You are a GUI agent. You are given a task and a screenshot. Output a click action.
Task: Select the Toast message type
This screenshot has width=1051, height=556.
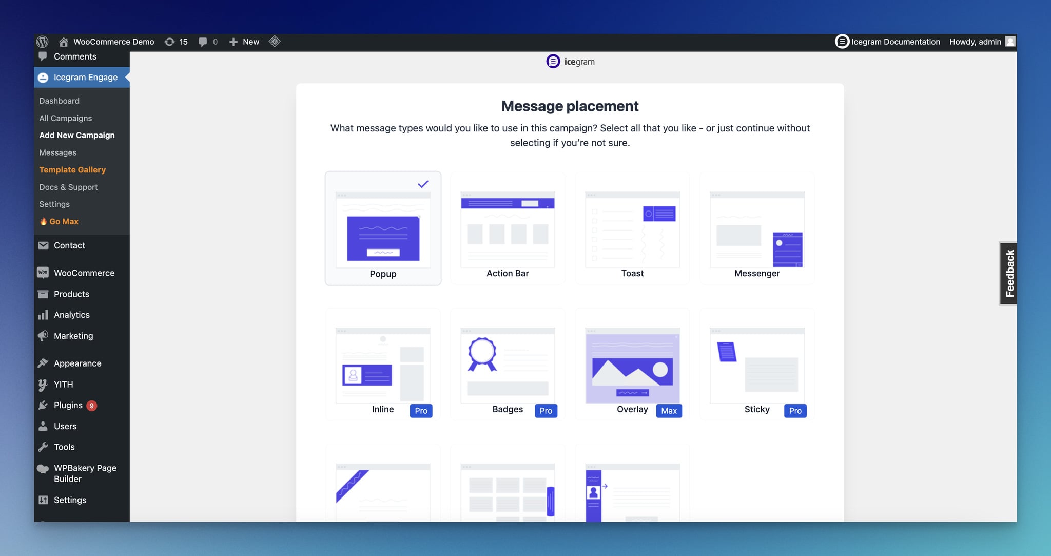pos(632,228)
